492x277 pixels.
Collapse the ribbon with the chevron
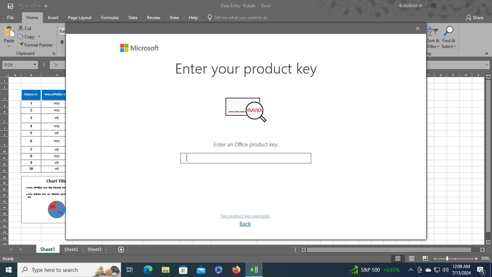point(487,53)
